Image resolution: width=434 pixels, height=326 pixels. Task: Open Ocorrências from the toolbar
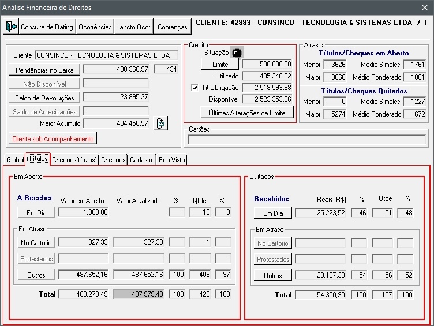point(95,27)
